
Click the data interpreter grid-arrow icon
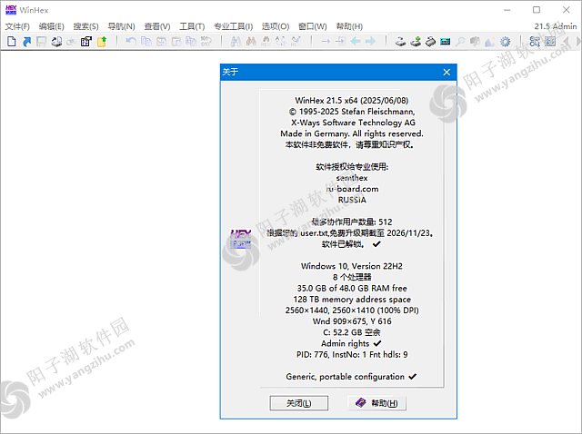click(535, 41)
